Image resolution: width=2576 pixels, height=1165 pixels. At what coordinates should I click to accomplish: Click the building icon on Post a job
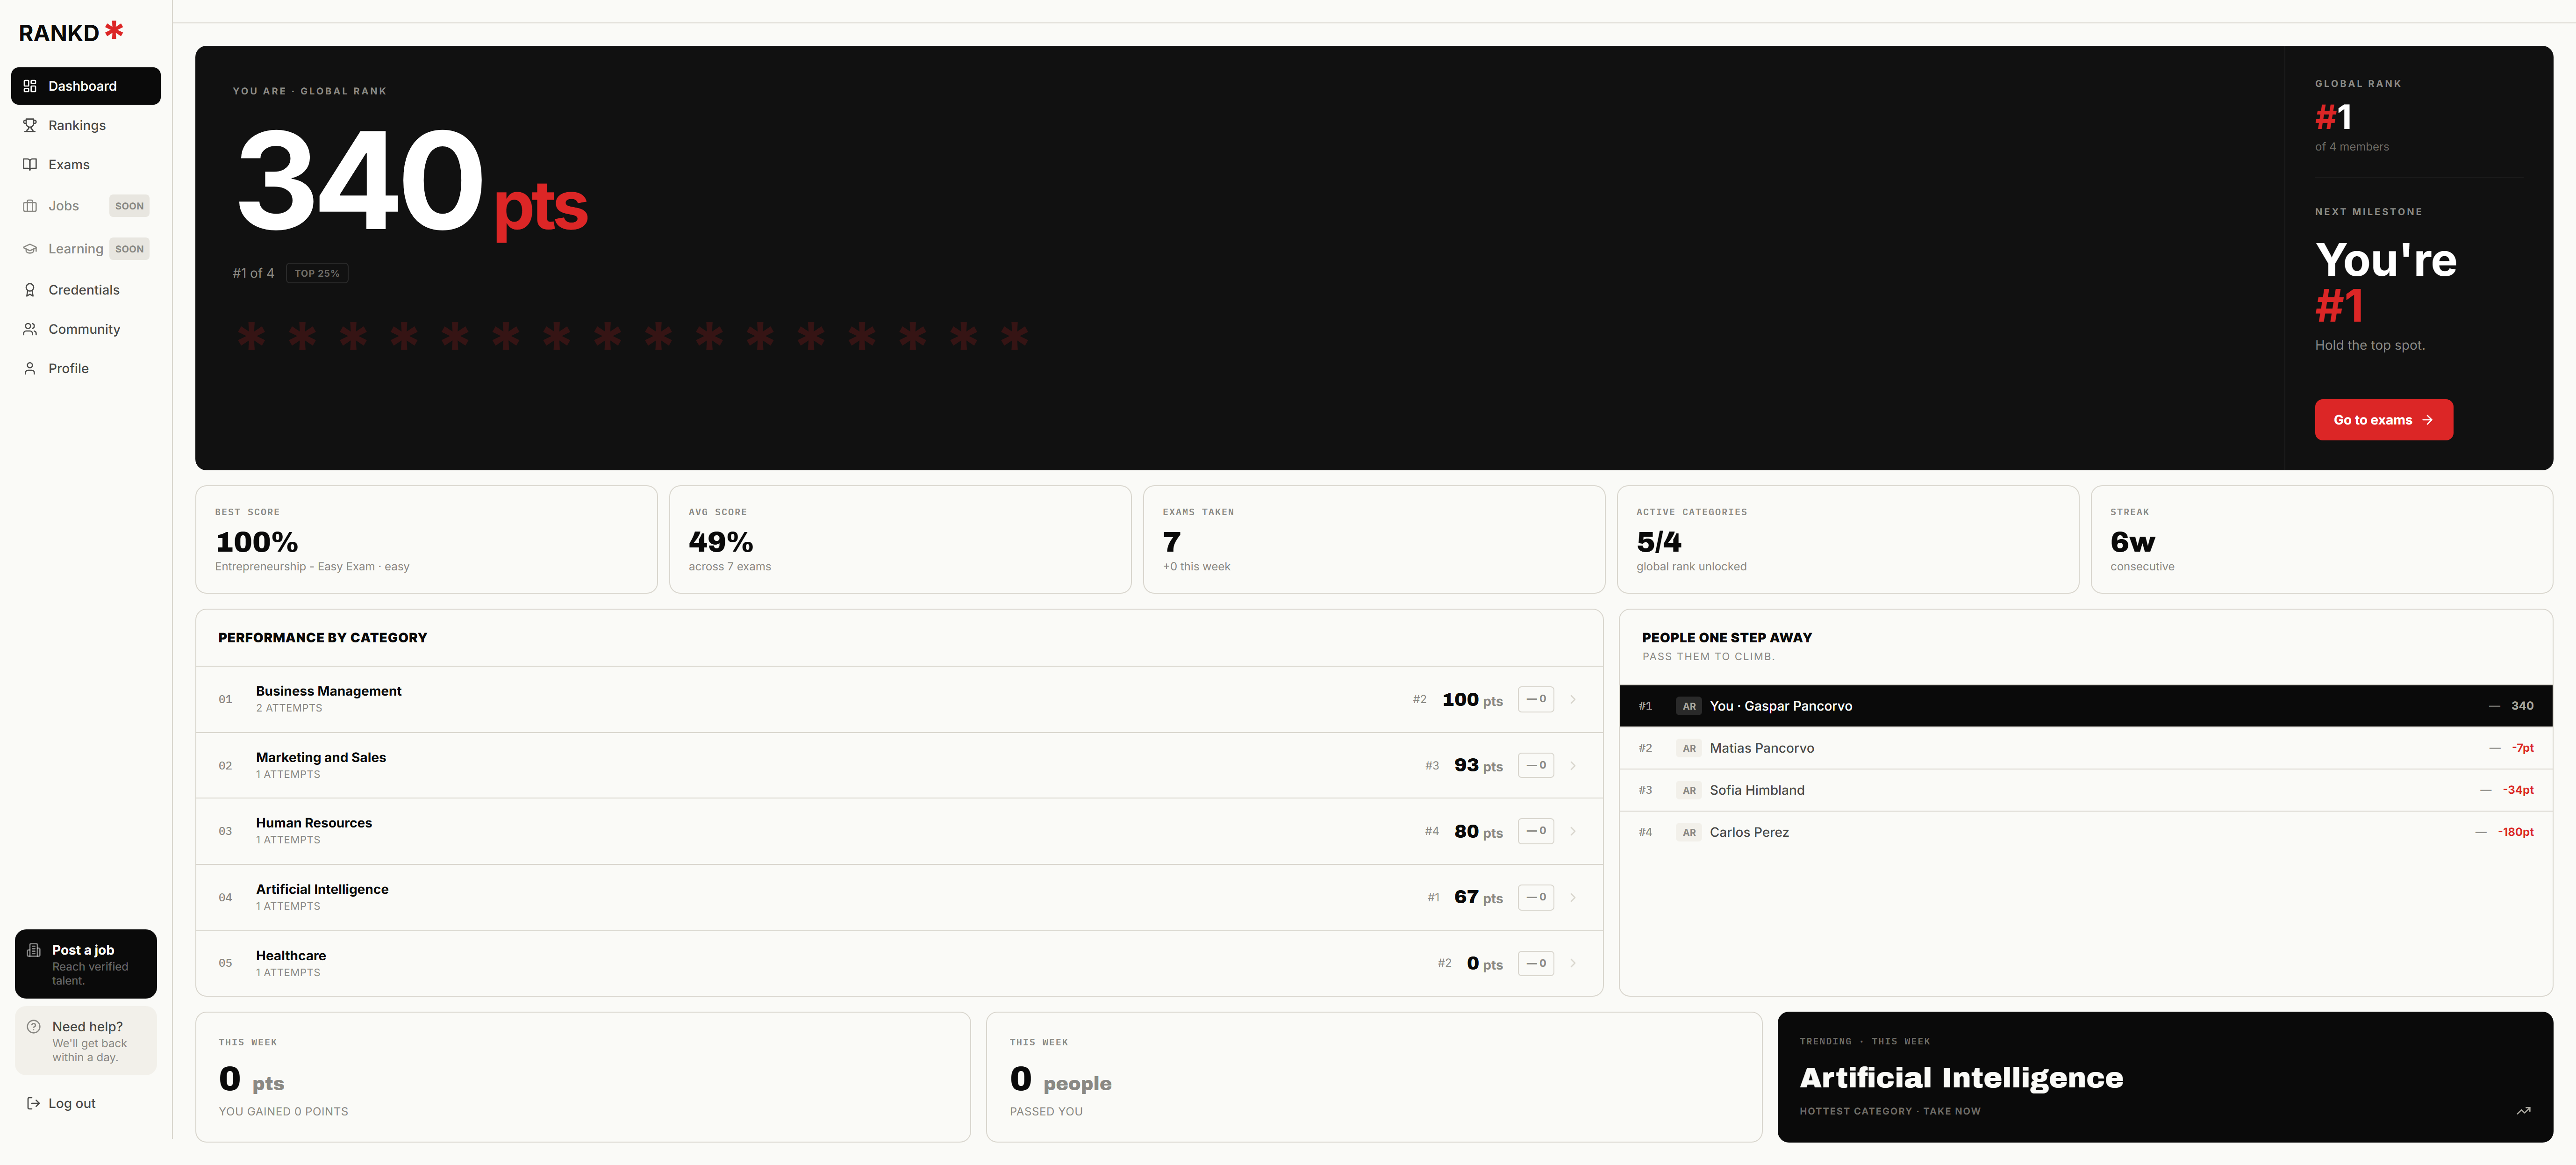34,950
